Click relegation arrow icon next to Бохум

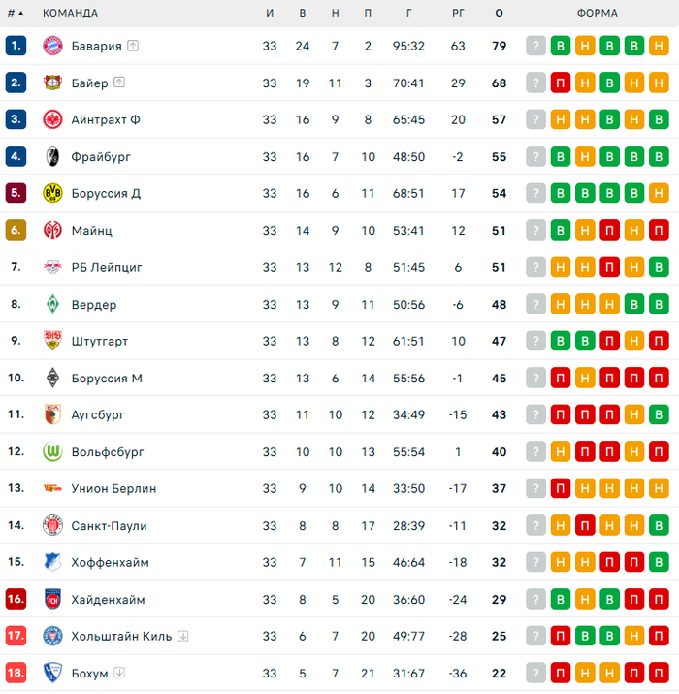click(x=119, y=673)
